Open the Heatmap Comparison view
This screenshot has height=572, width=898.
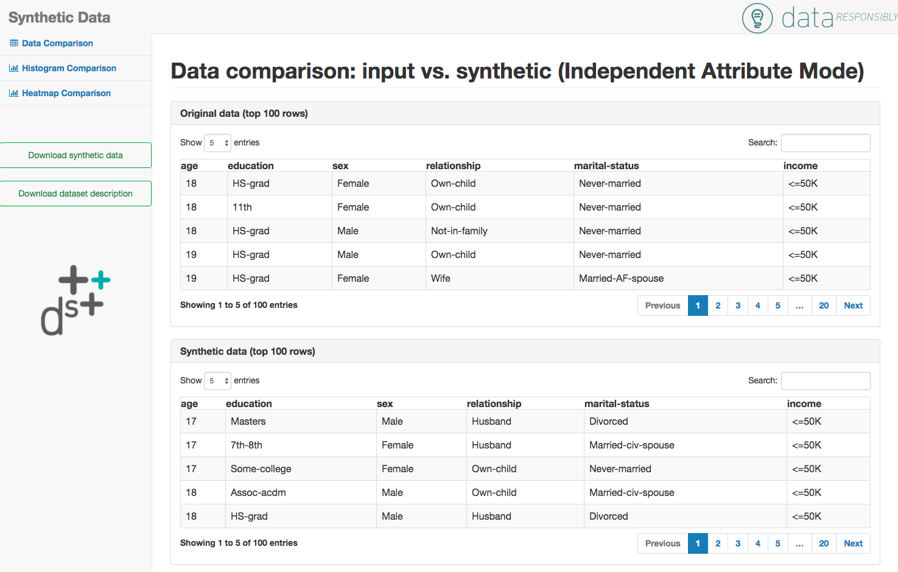[66, 93]
